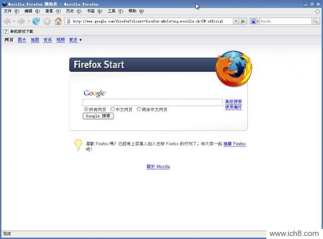Expand the address bar URL history dropdown
The width and height of the screenshot is (323, 239).
point(236,21)
